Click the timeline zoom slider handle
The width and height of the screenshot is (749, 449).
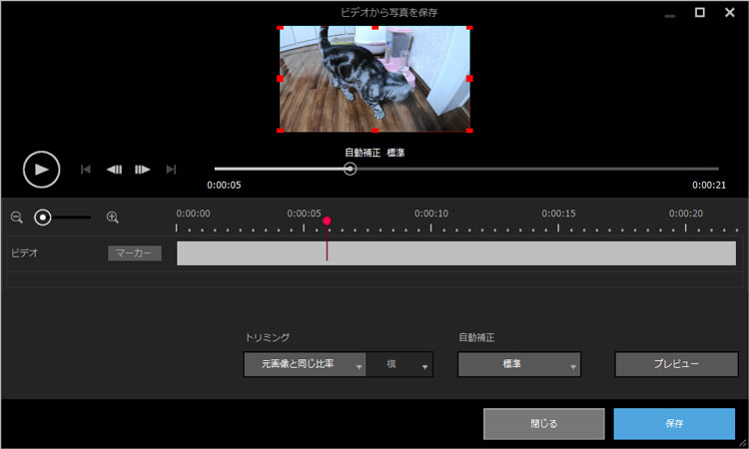[43, 217]
